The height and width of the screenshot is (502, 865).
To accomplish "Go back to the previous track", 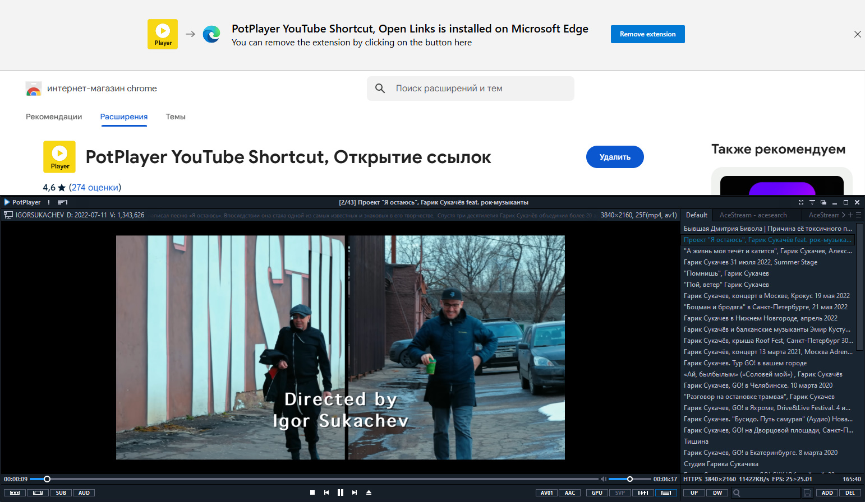I will (326, 492).
